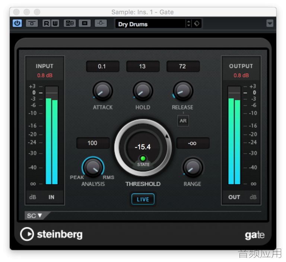The height and width of the screenshot is (262, 286).
Task: Click the Hold knob
Action: pyautogui.click(x=143, y=91)
